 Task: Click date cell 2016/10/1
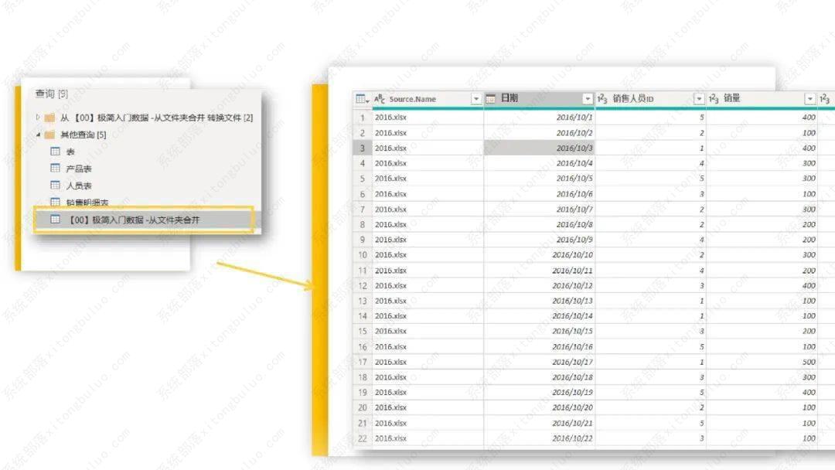tap(539, 117)
